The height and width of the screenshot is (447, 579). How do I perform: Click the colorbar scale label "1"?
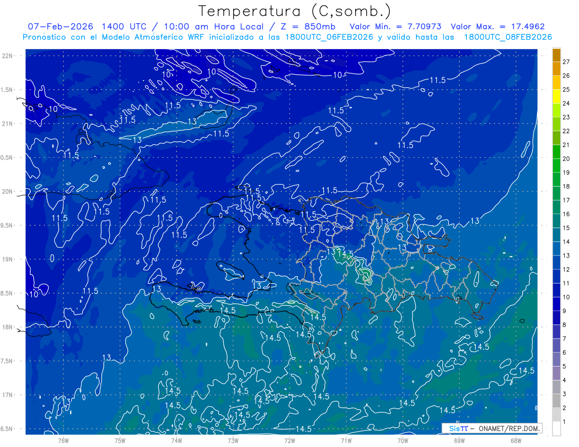tap(565, 421)
